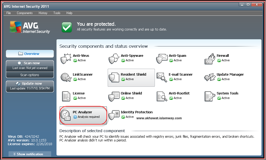Open the Anti-Spam envelope icon

162,59
